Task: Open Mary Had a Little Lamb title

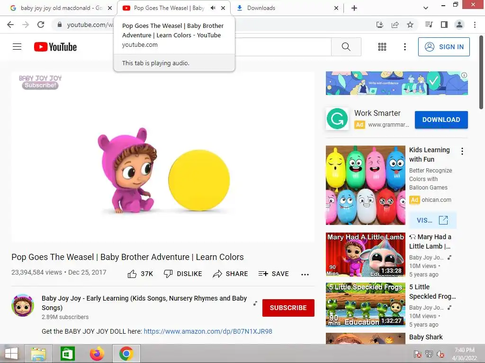Action: 430,242
